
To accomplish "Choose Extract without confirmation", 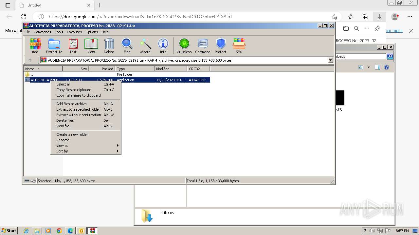I will pyautogui.click(x=86, y=115).
